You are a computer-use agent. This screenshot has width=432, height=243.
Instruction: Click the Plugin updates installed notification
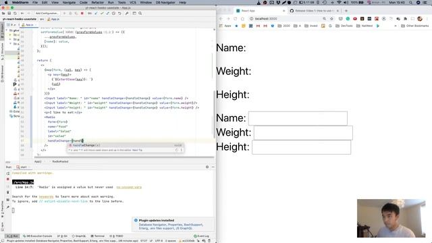(173, 224)
